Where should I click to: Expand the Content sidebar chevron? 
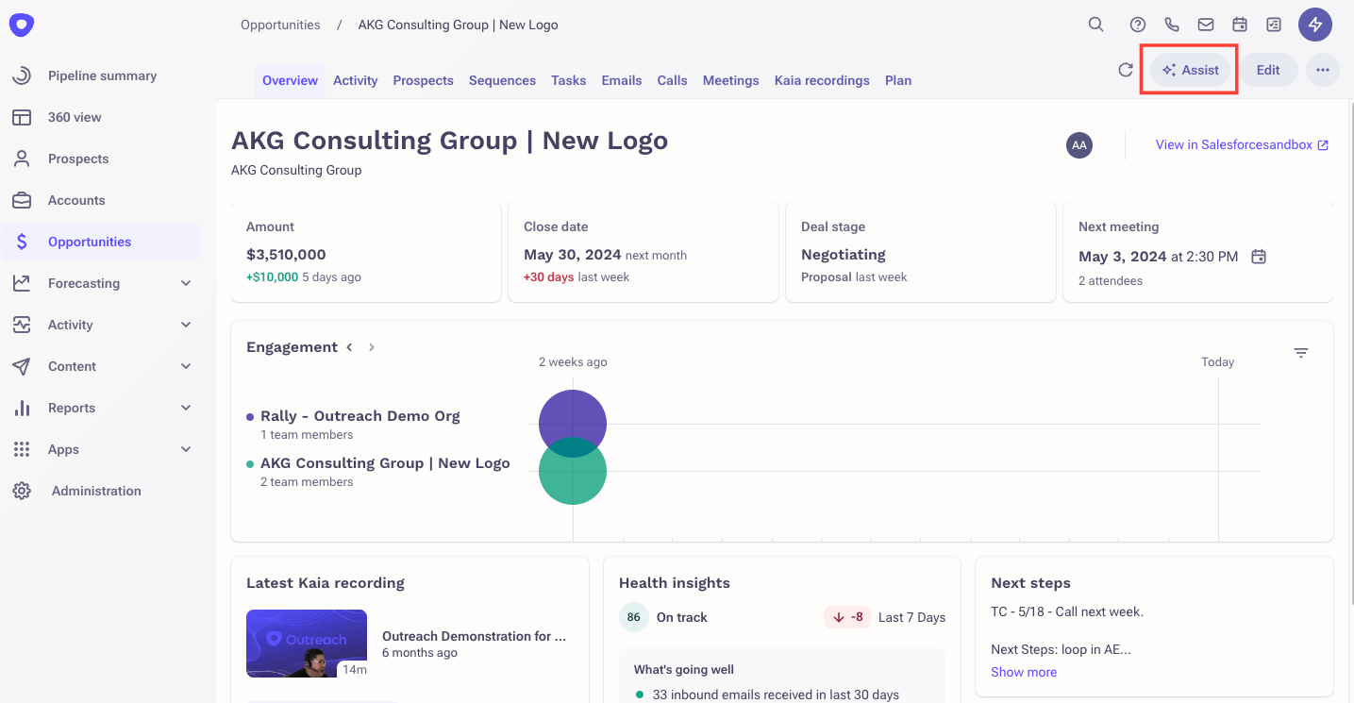186,366
